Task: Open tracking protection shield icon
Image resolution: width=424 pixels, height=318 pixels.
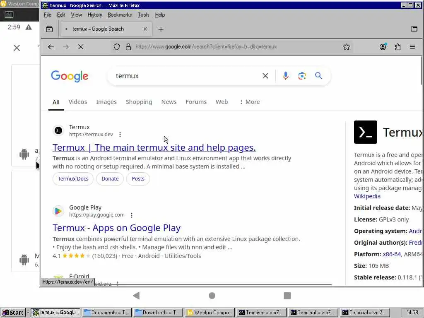Action: pyautogui.click(x=116, y=47)
